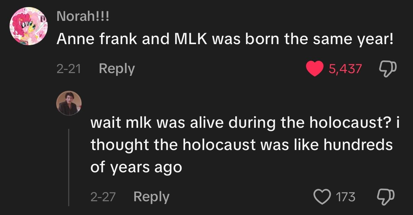Click the 173 likes count

tap(346, 197)
